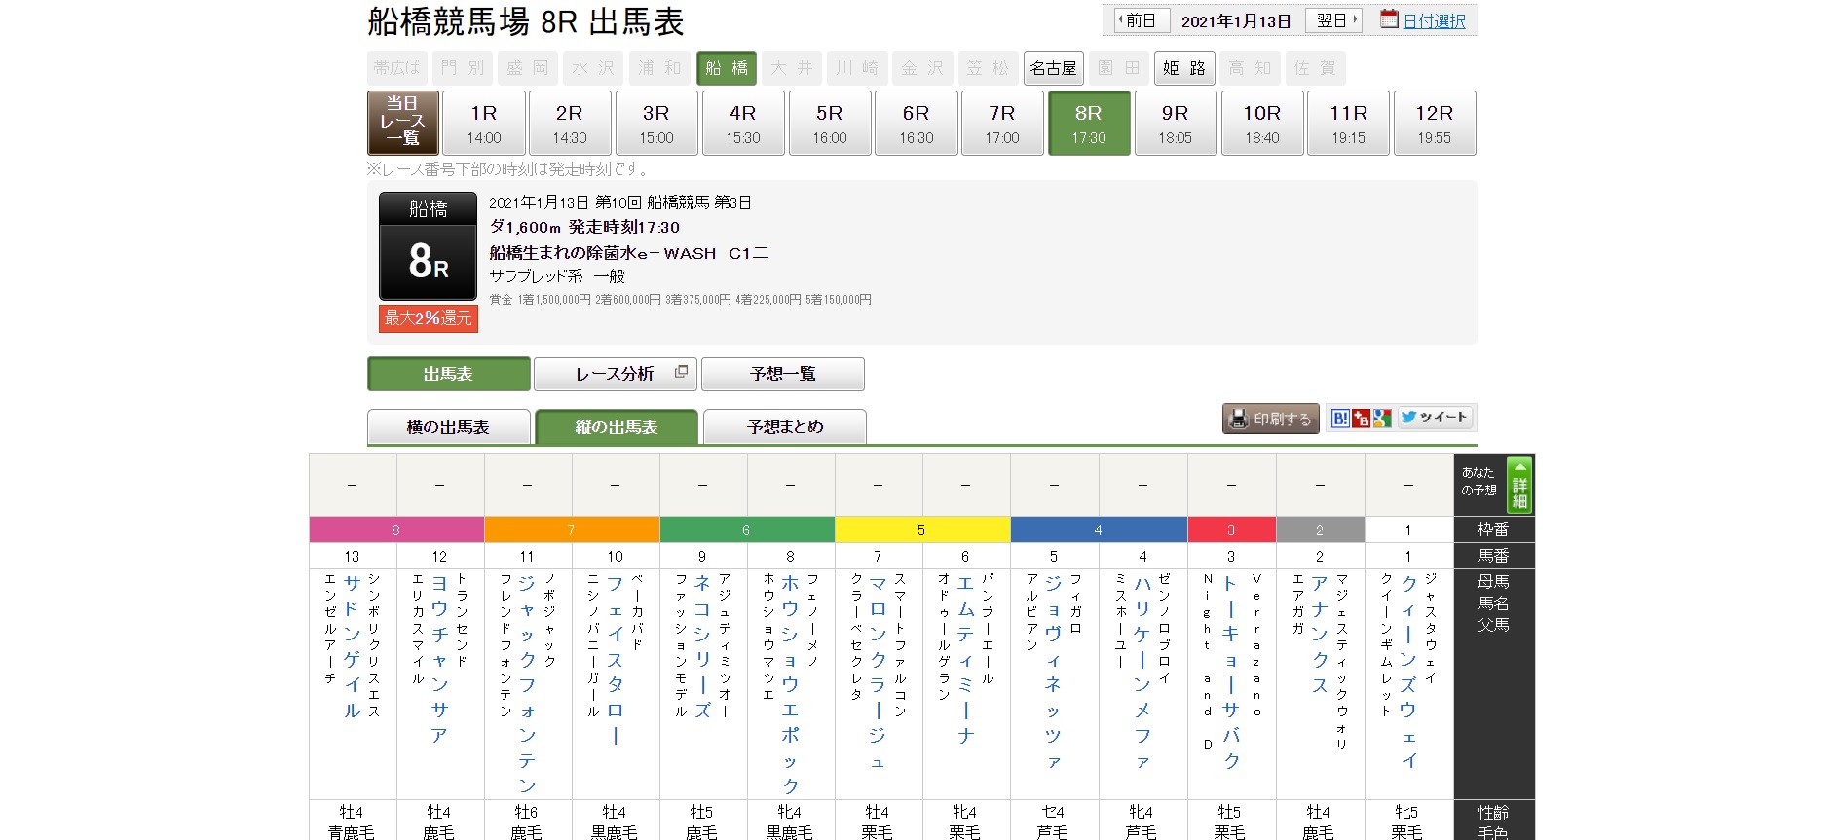Click the prediction dash cell above horse 1
Image resolution: width=1834 pixels, height=840 pixels.
click(1408, 485)
